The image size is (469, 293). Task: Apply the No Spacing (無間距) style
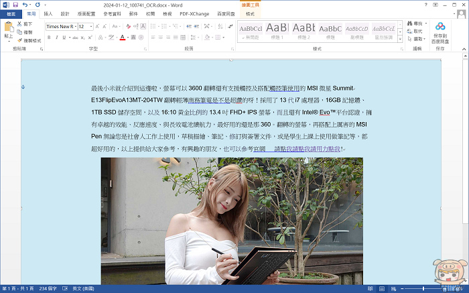251,32
